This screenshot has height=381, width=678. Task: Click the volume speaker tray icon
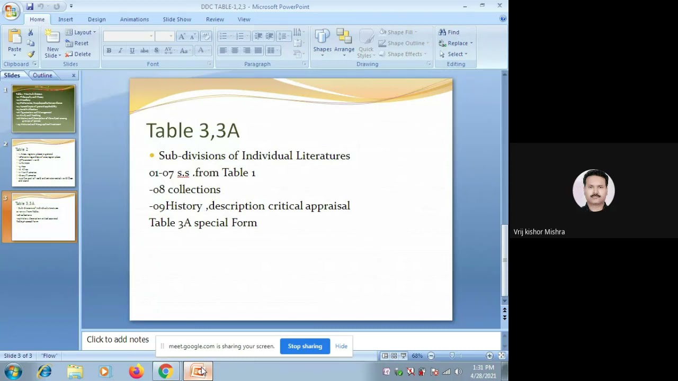pyautogui.click(x=458, y=371)
